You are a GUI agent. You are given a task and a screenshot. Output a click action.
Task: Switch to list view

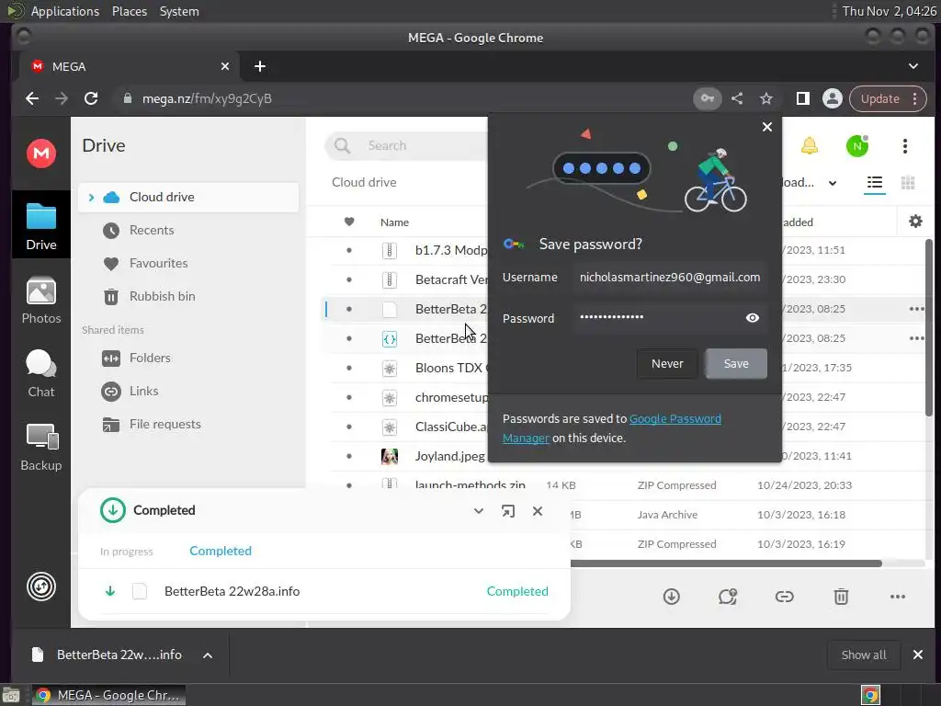(875, 183)
